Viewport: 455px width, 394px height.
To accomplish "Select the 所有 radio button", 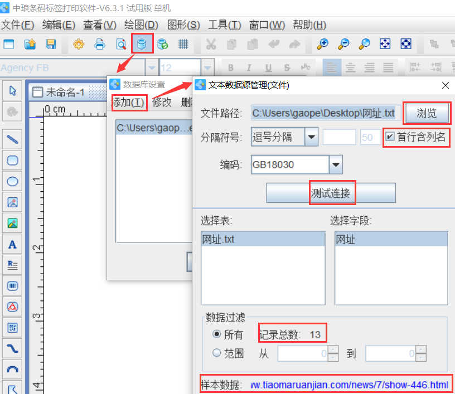I will pyautogui.click(x=216, y=335).
